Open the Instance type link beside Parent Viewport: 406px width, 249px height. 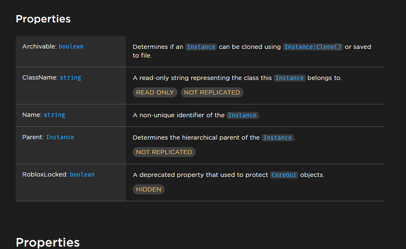pos(60,137)
